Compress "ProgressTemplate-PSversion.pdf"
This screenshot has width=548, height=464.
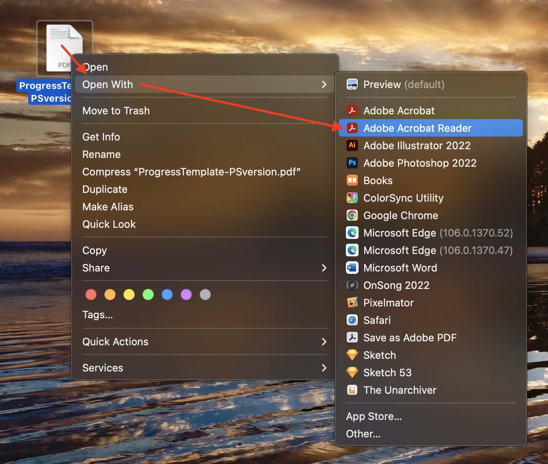[205, 172]
